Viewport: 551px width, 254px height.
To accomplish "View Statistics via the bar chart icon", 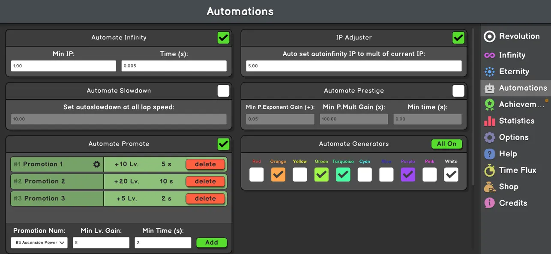I will [x=489, y=121].
